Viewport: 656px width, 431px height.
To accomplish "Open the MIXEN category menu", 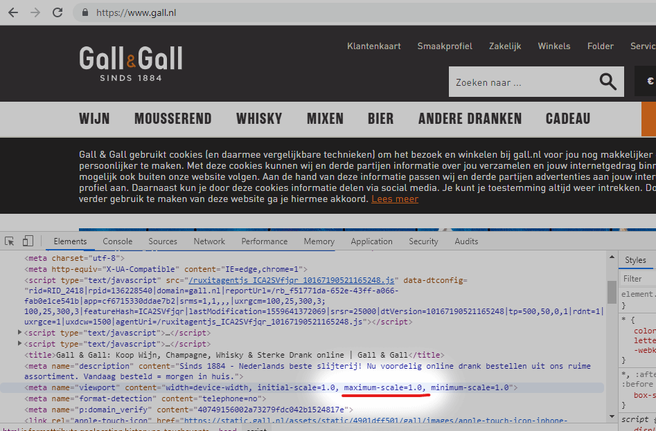I will pos(325,118).
